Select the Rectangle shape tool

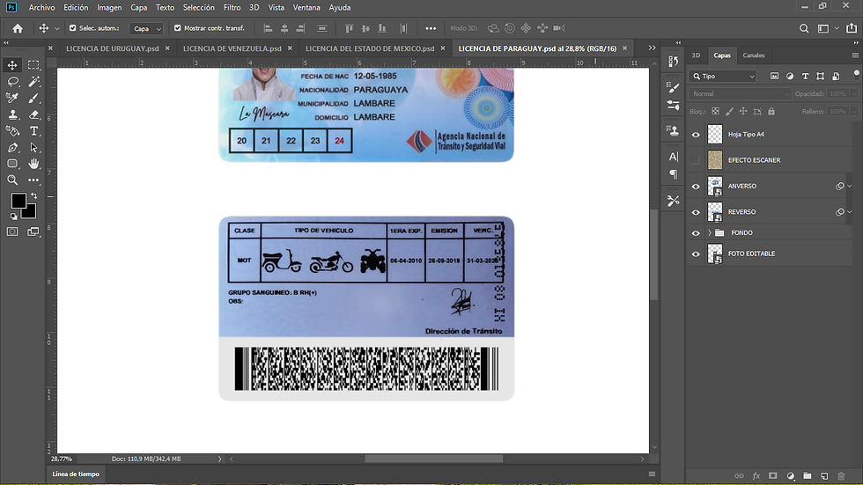click(x=12, y=164)
